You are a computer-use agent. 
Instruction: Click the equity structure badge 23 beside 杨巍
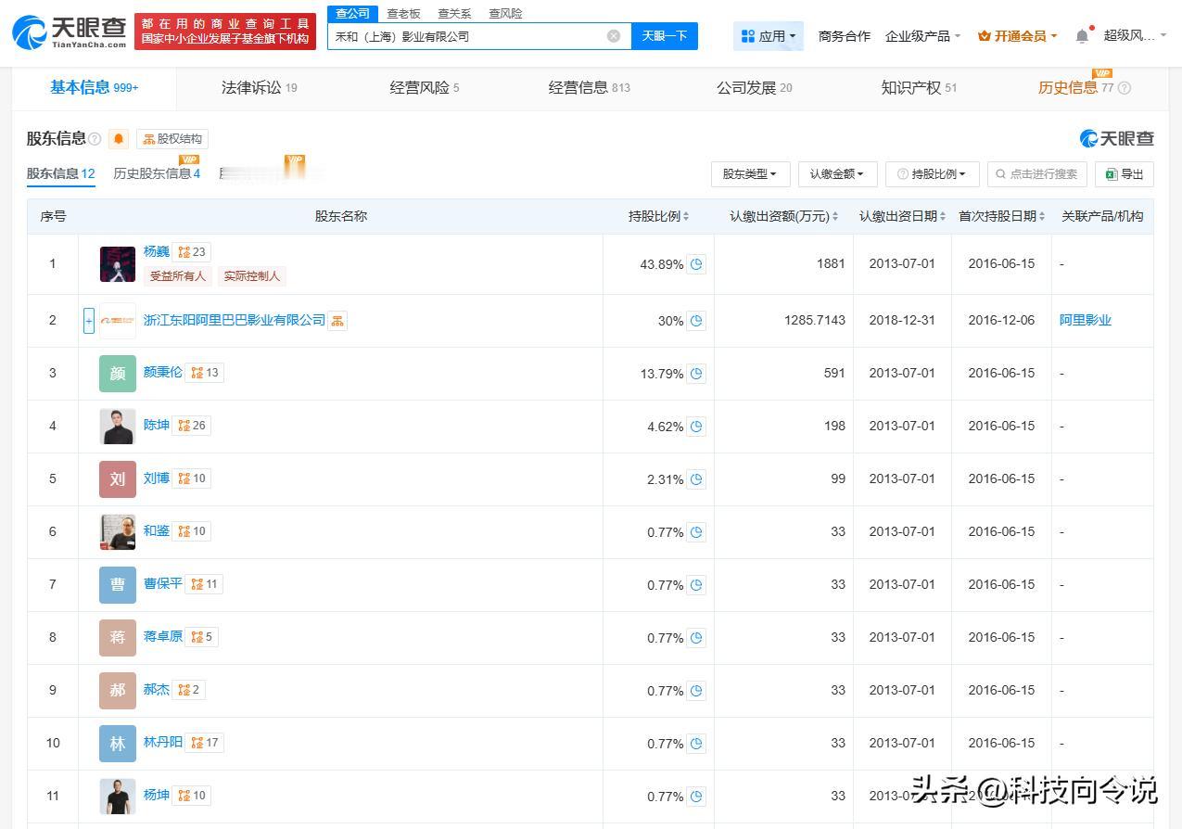[192, 252]
